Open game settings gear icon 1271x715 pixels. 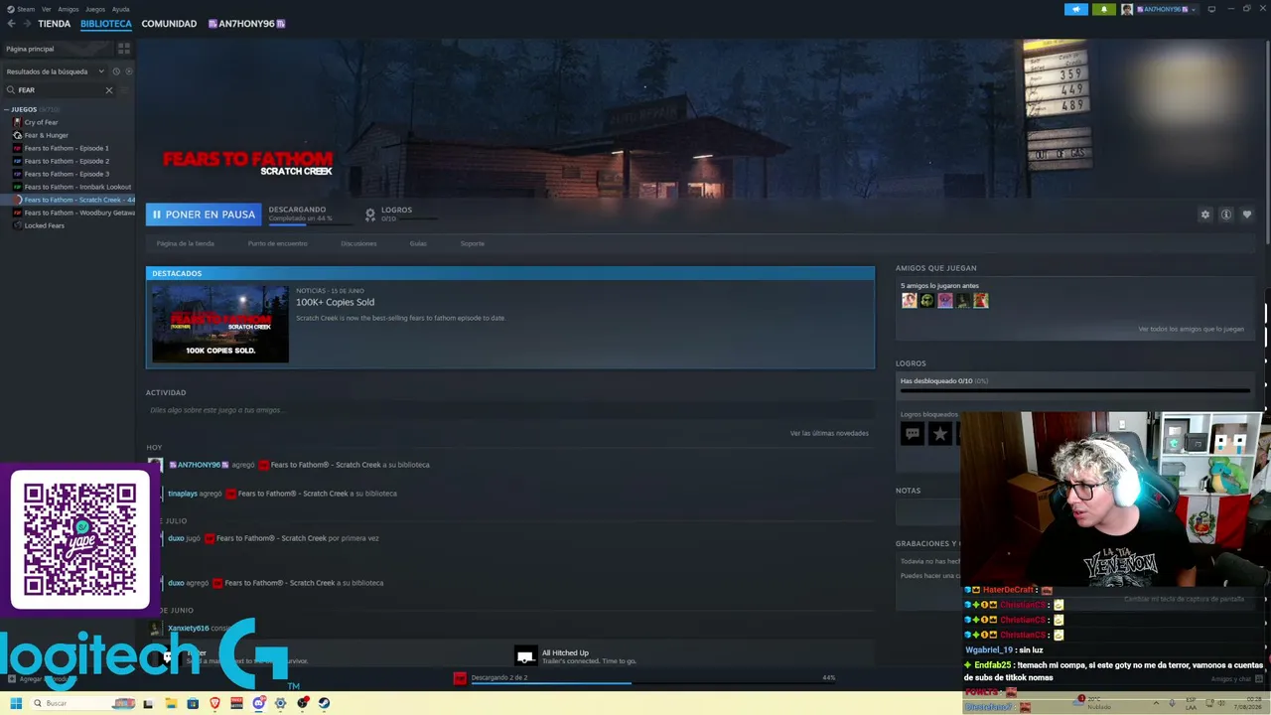(x=1205, y=214)
